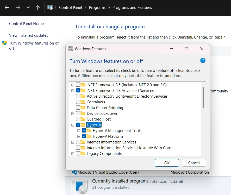Confirm feature changes with OK
Screen dimensions: 231x195
tap(167, 163)
